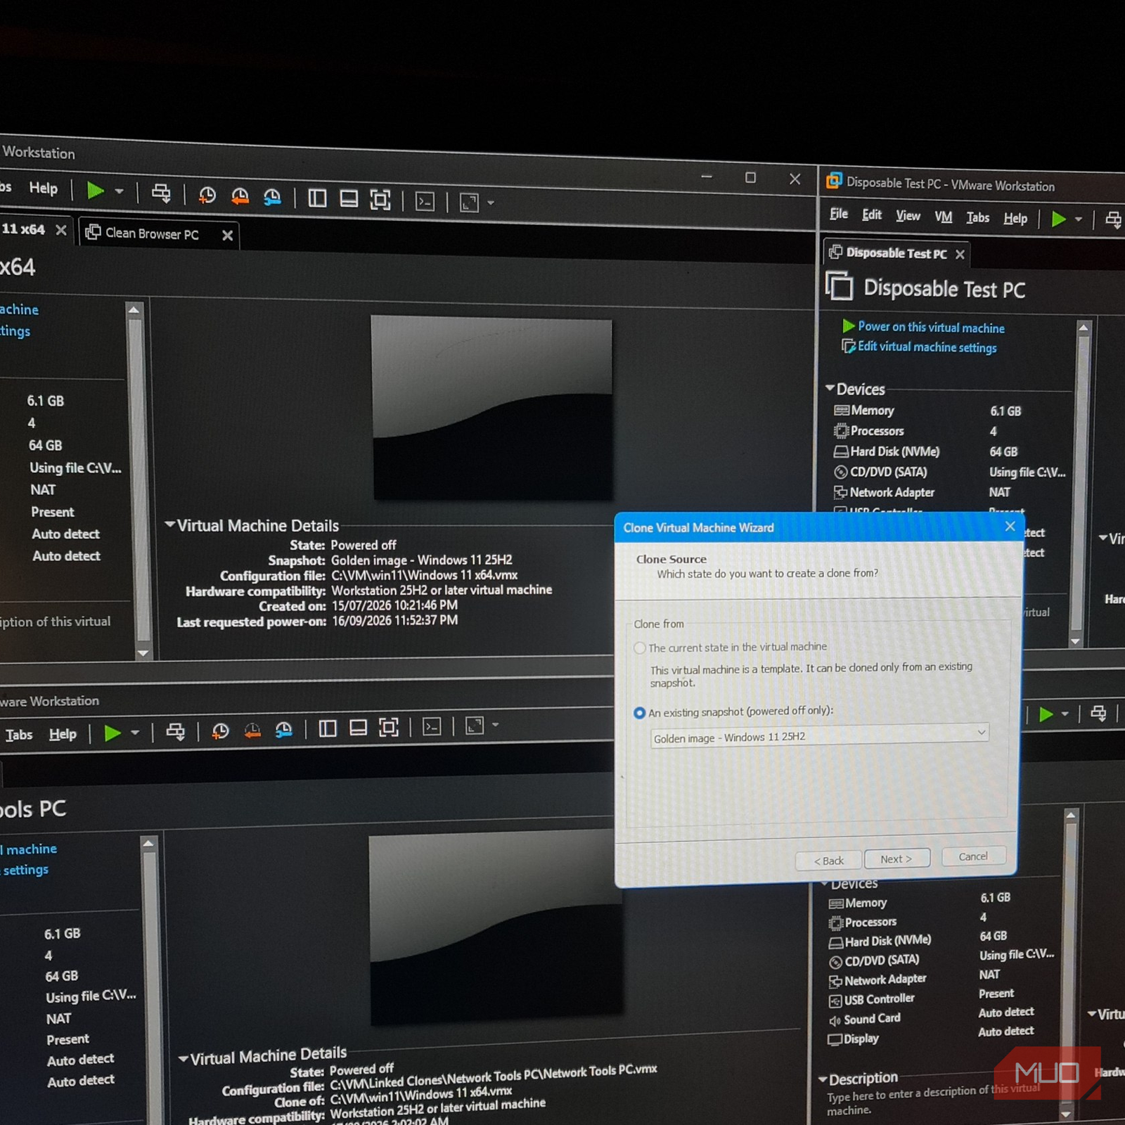Click Back in Clone Virtual Machine Wizard
This screenshot has height=1125, width=1125.
click(x=829, y=861)
